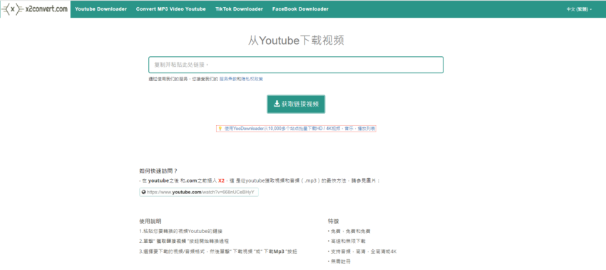Click the 無需註冊 bullet
The image size is (606, 270).
coord(339,261)
